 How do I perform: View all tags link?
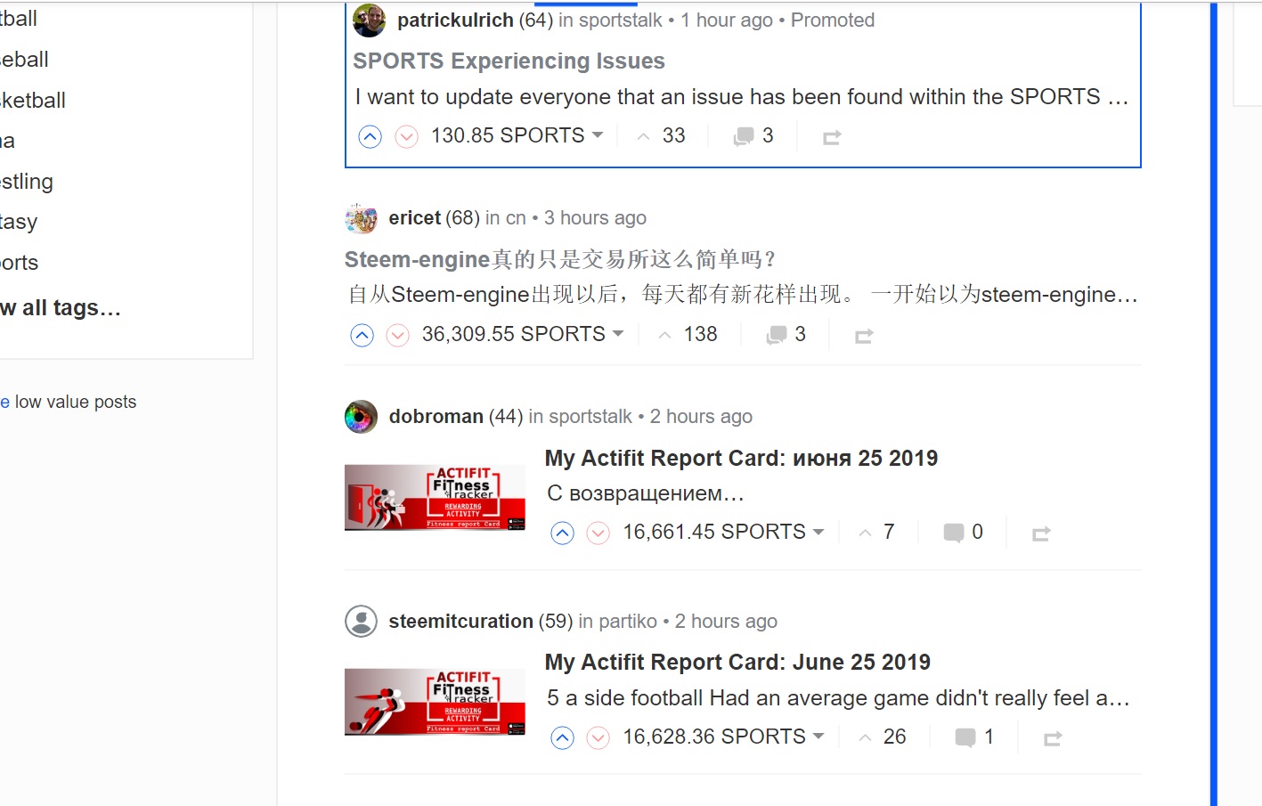[60, 308]
